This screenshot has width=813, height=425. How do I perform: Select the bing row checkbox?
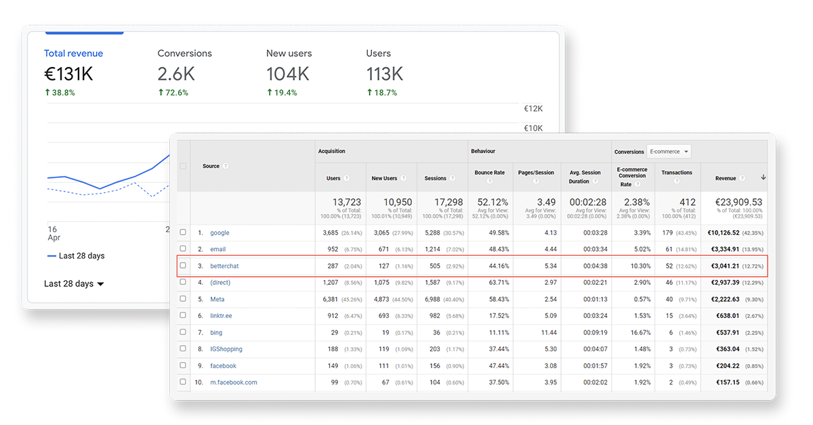tap(183, 332)
